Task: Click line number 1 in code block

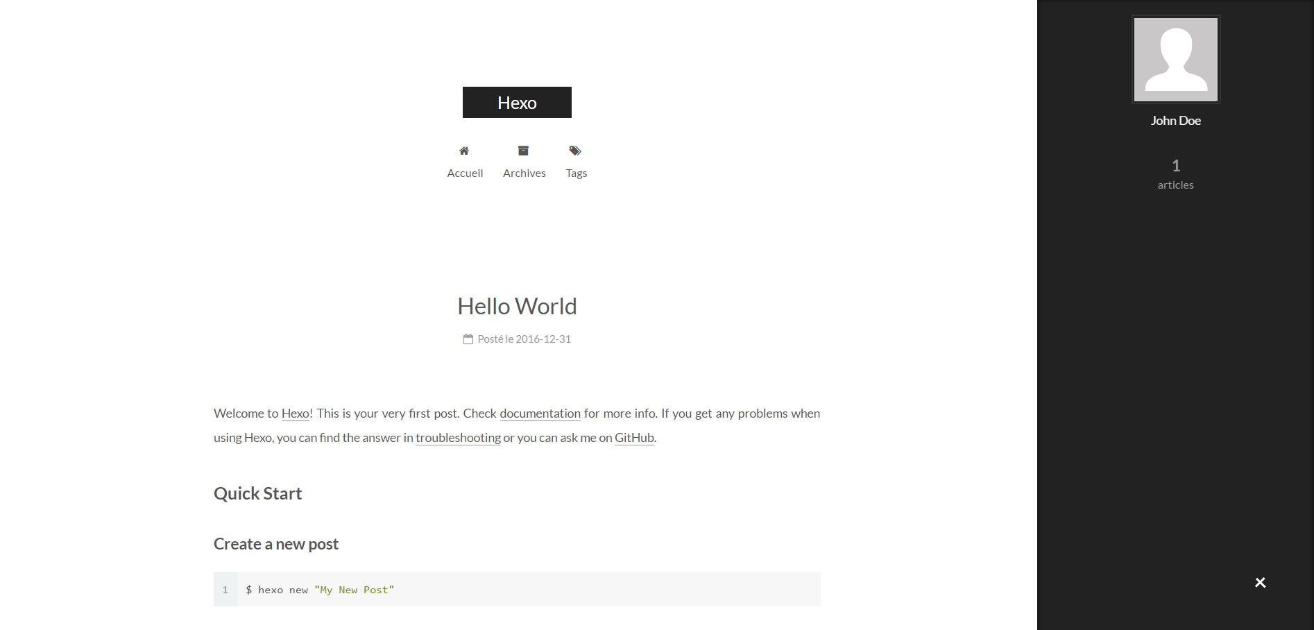Action: tap(225, 590)
